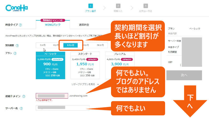Open help icon next to プラン
Viewport: 209px width, 118px height.
15,53
